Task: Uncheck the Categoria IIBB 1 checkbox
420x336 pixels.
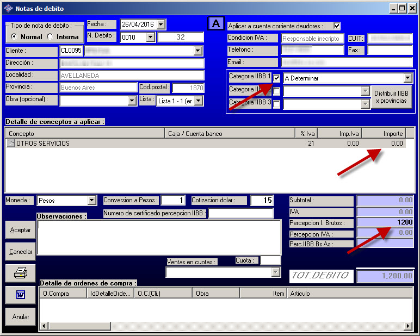Action: (277, 78)
